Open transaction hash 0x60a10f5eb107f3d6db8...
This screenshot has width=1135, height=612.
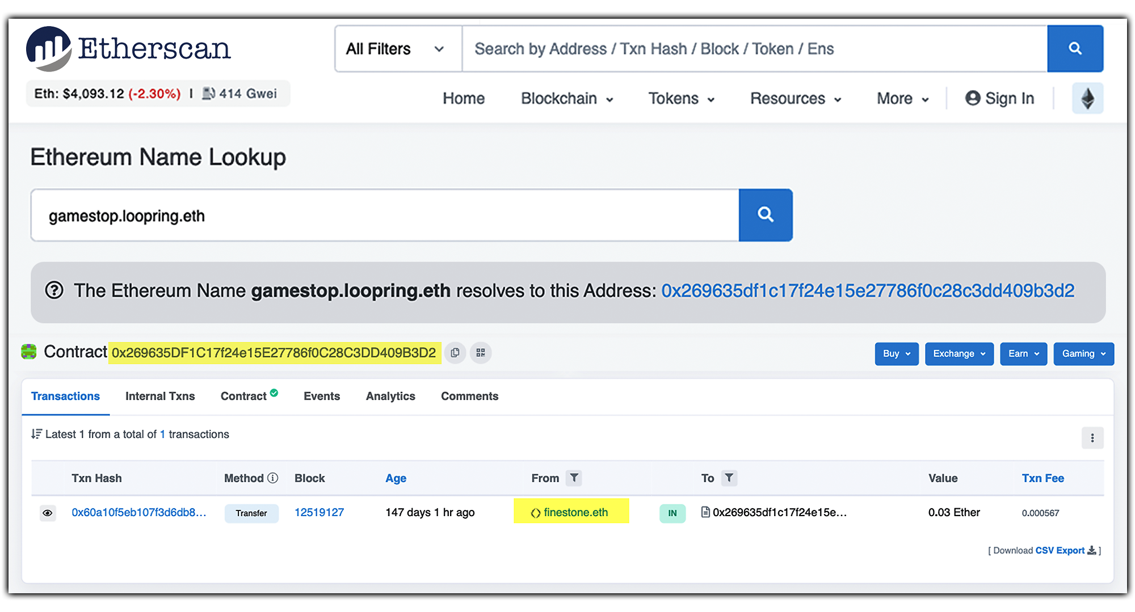point(138,513)
